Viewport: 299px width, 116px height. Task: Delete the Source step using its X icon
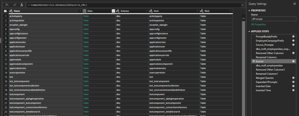pyautogui.click(x=254, y=61)
